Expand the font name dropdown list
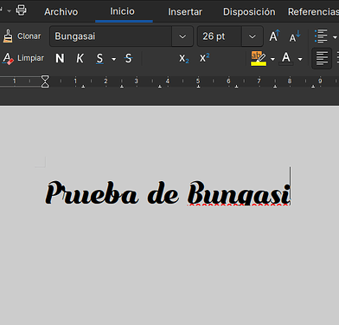 [x=182, y=36]
